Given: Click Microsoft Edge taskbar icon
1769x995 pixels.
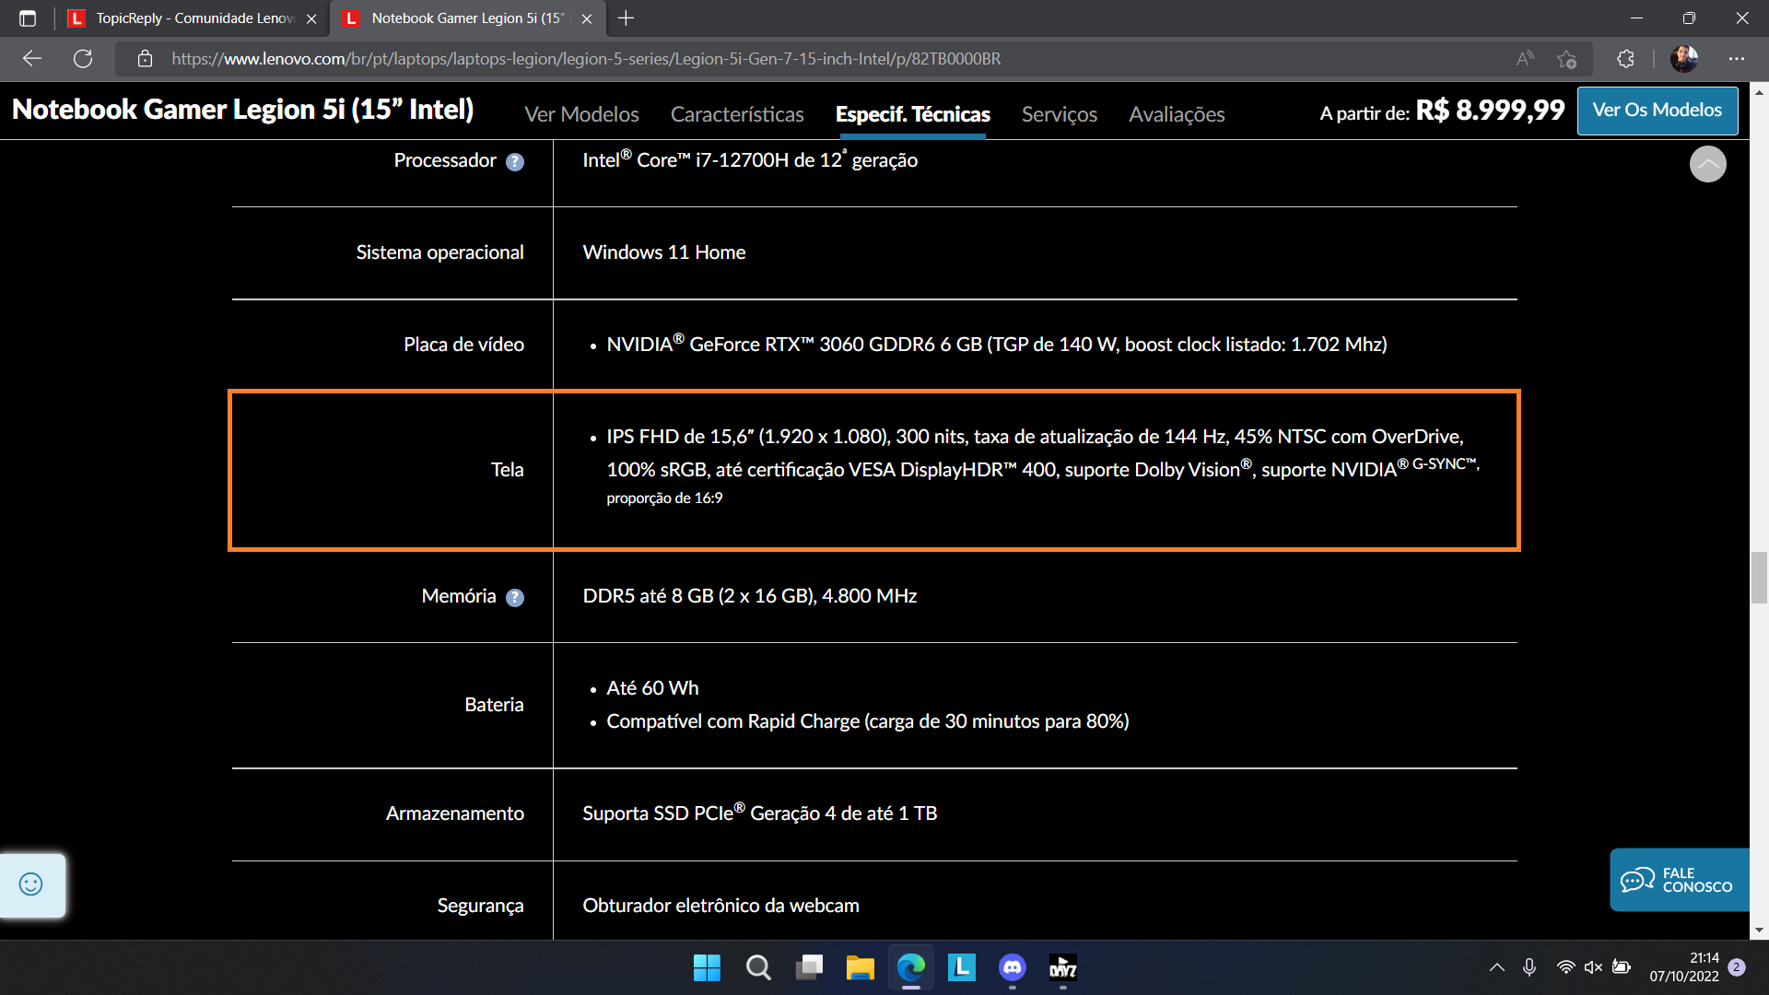Looking at the screenshot, I should pyautogui.click(x=911, y=967).
